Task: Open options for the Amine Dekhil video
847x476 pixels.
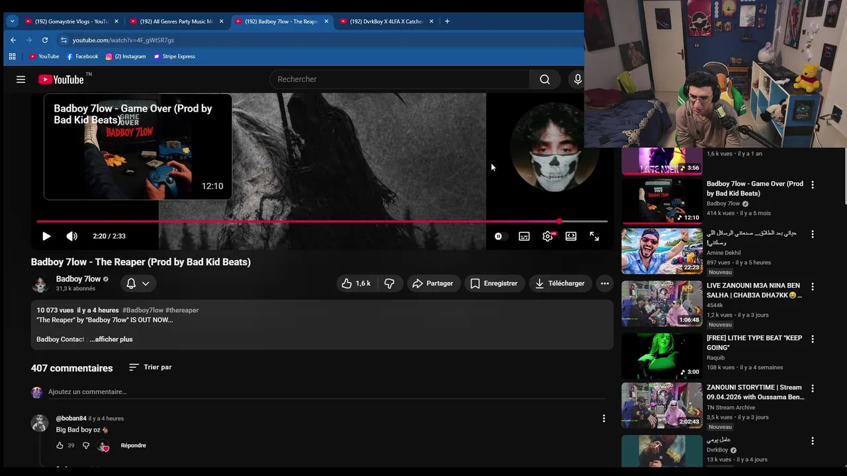Action: pos(813,234)
